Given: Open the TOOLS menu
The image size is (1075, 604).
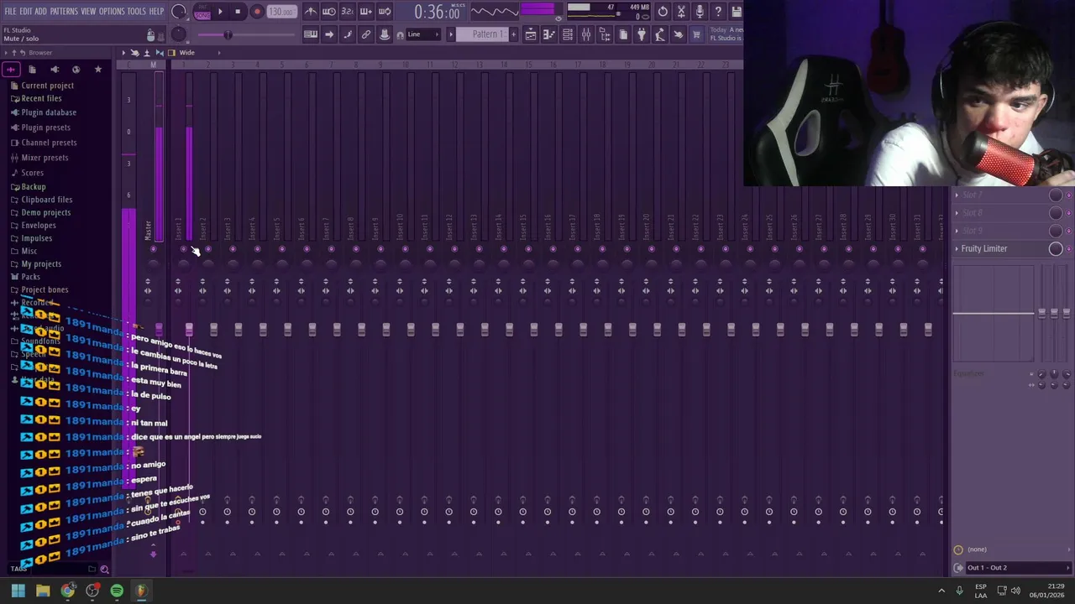Looking at the screenshot, I should coord(137,11).
